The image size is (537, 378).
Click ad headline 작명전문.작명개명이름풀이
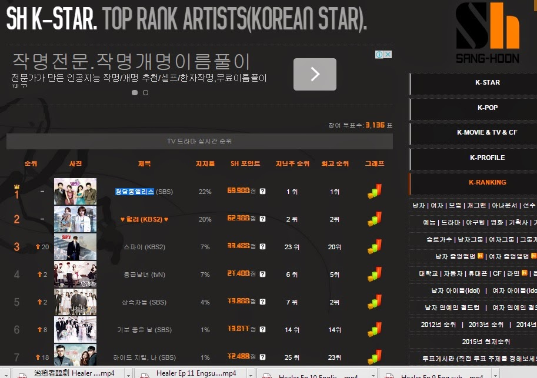pos(131,61)
